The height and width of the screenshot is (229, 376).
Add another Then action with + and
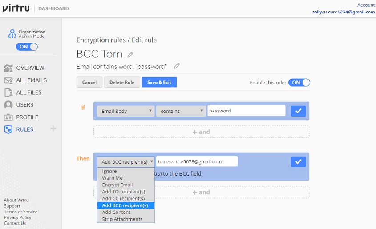tap(201, 192)
